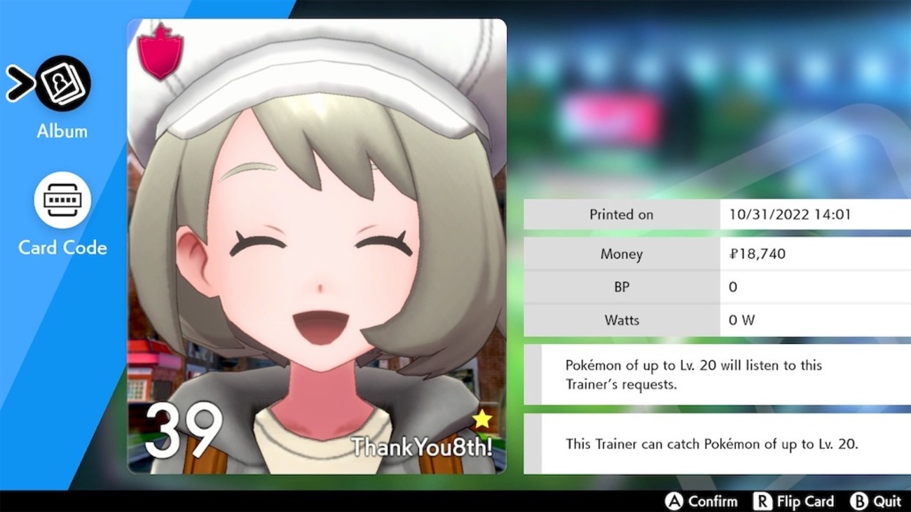Click the selection cursor arrow beside Album
The height and width of the screenshot is (512, 911).
20,83
